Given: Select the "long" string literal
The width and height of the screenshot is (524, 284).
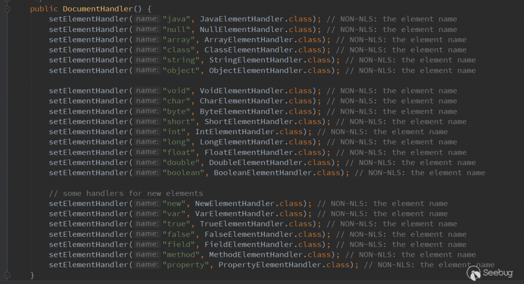Looking at the screenshot, I should pos(176,142).
